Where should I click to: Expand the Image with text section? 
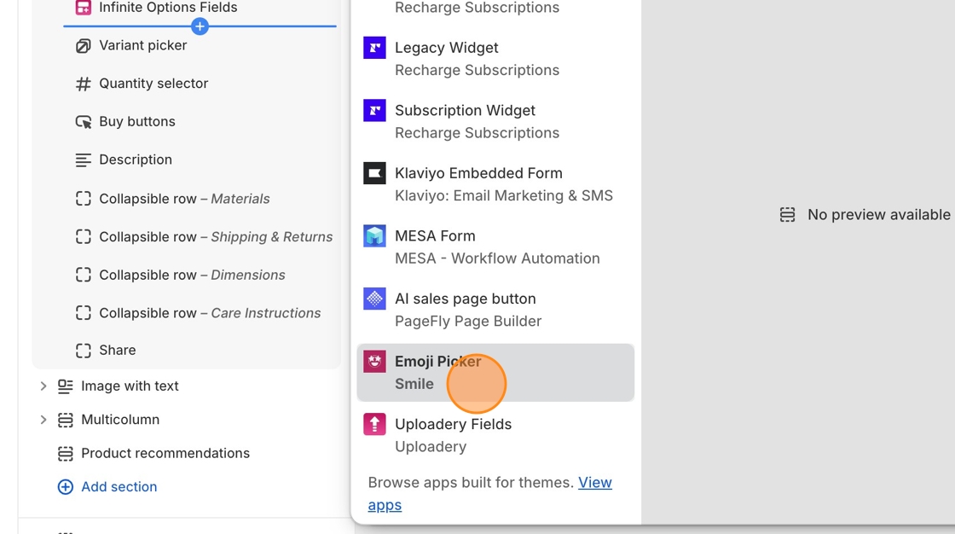(x=43, y=386)
